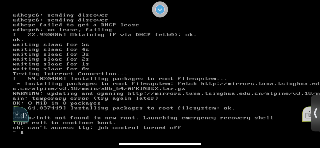Select "sh: can't access tty" message line
Viewport: 320px width, 148px height.
97,128
